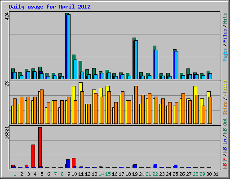Screen dimensions: 230x179
Task: Click day label 17 on the x-axis
Action: [121, 174]
